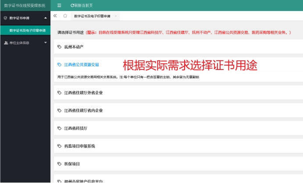This screenshot has height=183, width=303.
Task: Click the tag icon next to 江西省公共资源交易
Action: pos(59,65)
